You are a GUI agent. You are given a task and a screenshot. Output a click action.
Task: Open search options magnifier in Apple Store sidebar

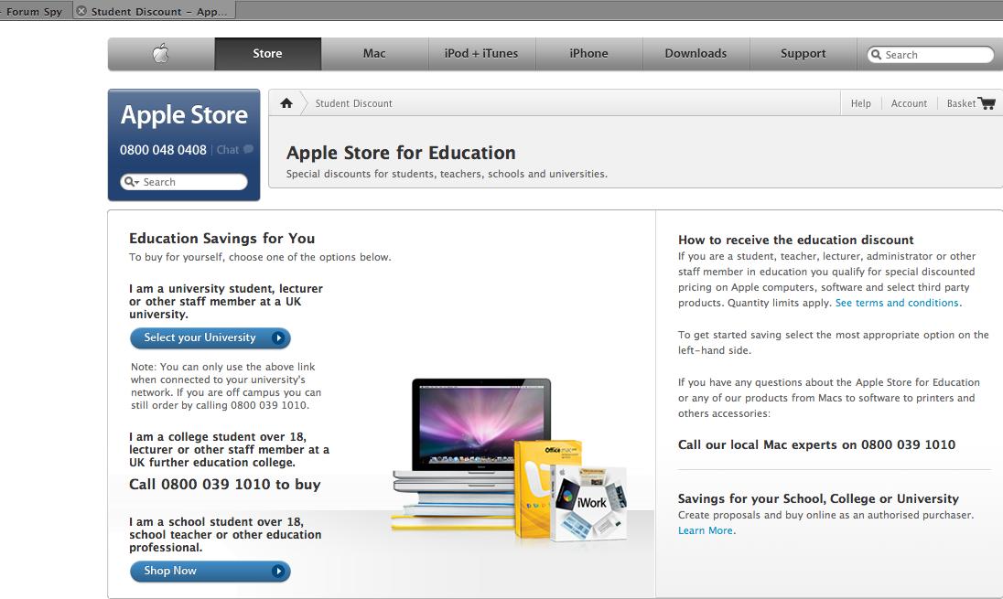point(131,182)
